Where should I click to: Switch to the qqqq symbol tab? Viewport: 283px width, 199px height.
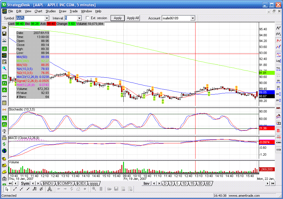pos(94,184)
